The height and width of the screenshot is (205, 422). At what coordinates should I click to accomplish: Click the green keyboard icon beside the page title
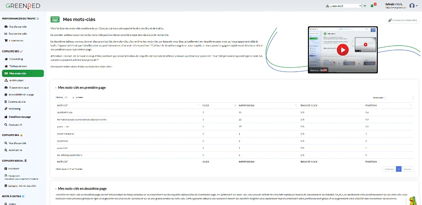click(55, 19)
